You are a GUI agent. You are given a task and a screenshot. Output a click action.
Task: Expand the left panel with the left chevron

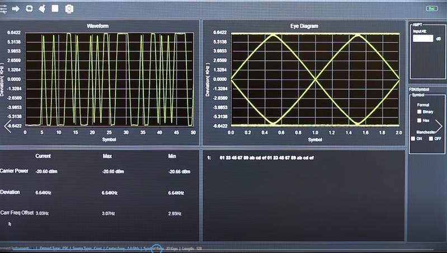[x=7, y=126]
